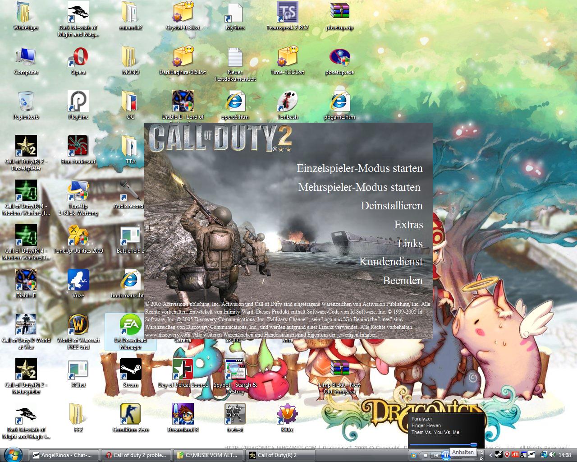Open the opera6.htm file
The height and width of the screenshot is (462, 577).
[235, 106]
